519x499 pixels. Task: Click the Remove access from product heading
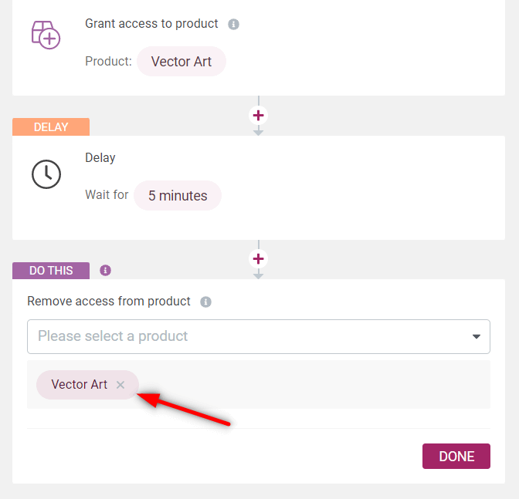tap(109, 302)
